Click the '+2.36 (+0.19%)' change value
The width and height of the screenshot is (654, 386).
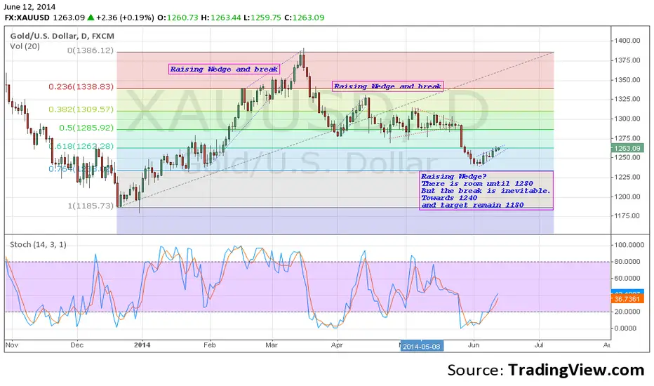pyautogui.click(x=125, y=18)
